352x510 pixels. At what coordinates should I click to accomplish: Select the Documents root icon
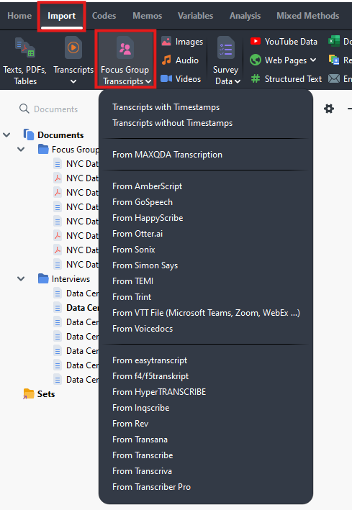point(29,135)
